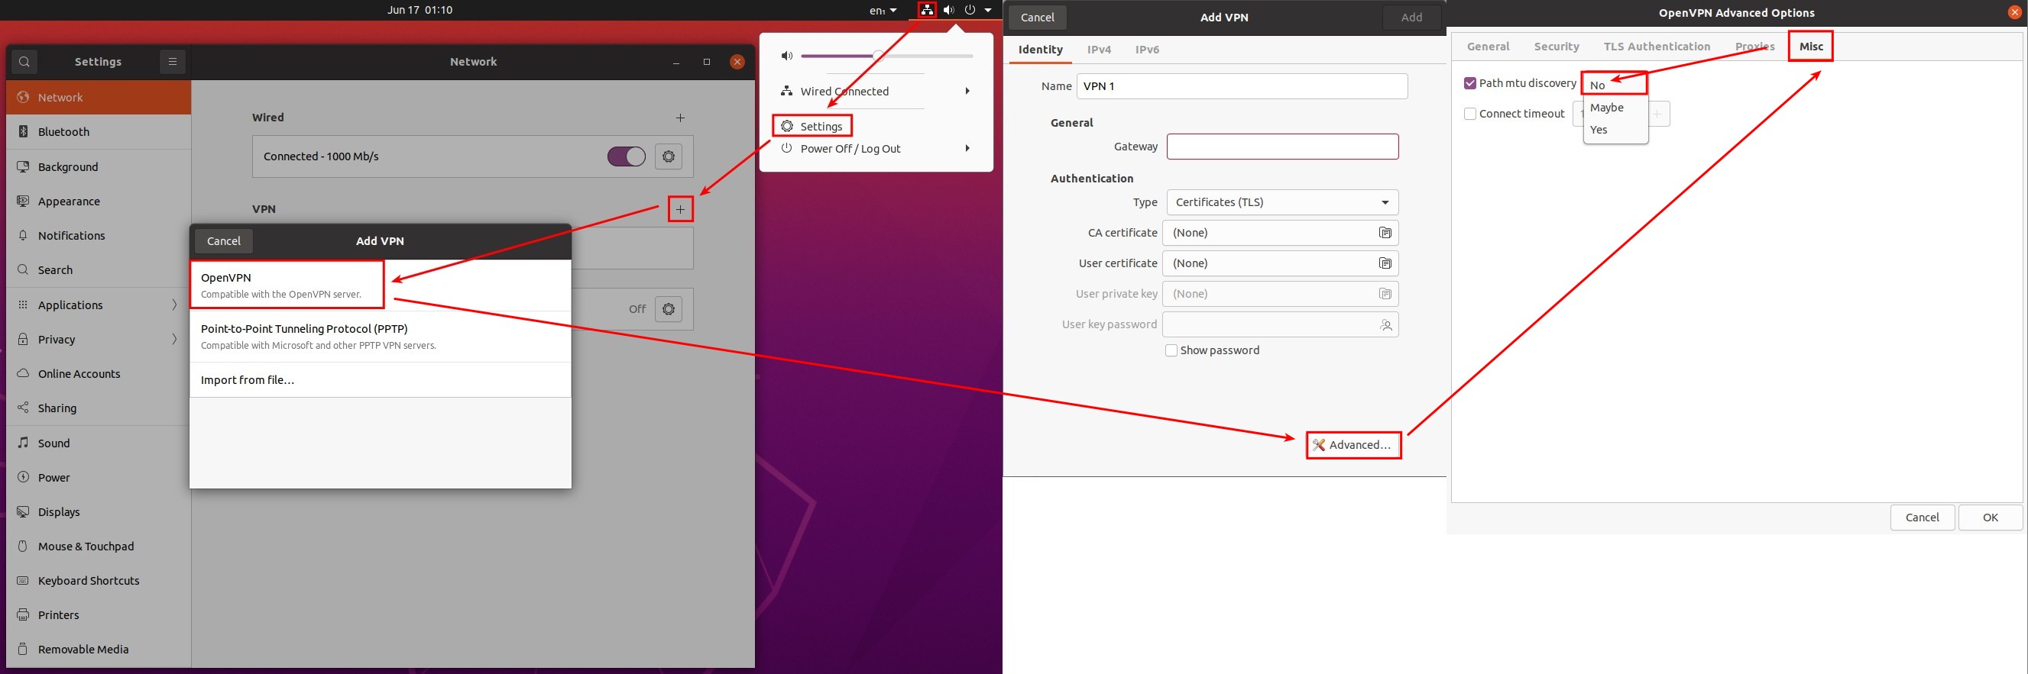
Task: Cancel the Add VPN Identity dialog
Action: (x=1037, y=18)
